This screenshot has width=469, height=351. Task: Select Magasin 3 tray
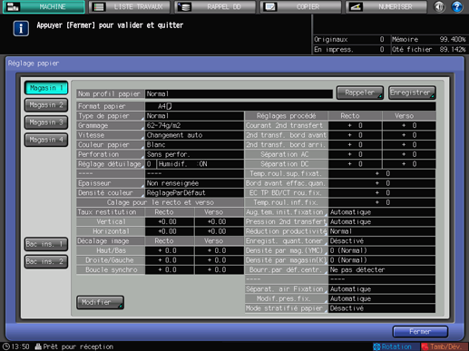(46, 122)
